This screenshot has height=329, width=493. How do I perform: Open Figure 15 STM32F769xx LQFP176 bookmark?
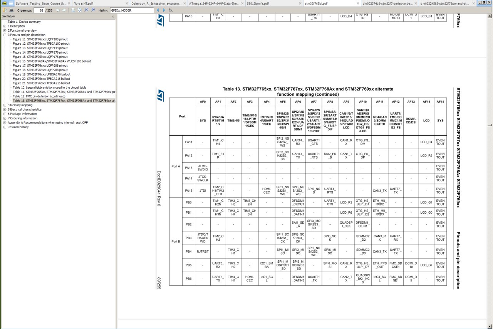40,57
